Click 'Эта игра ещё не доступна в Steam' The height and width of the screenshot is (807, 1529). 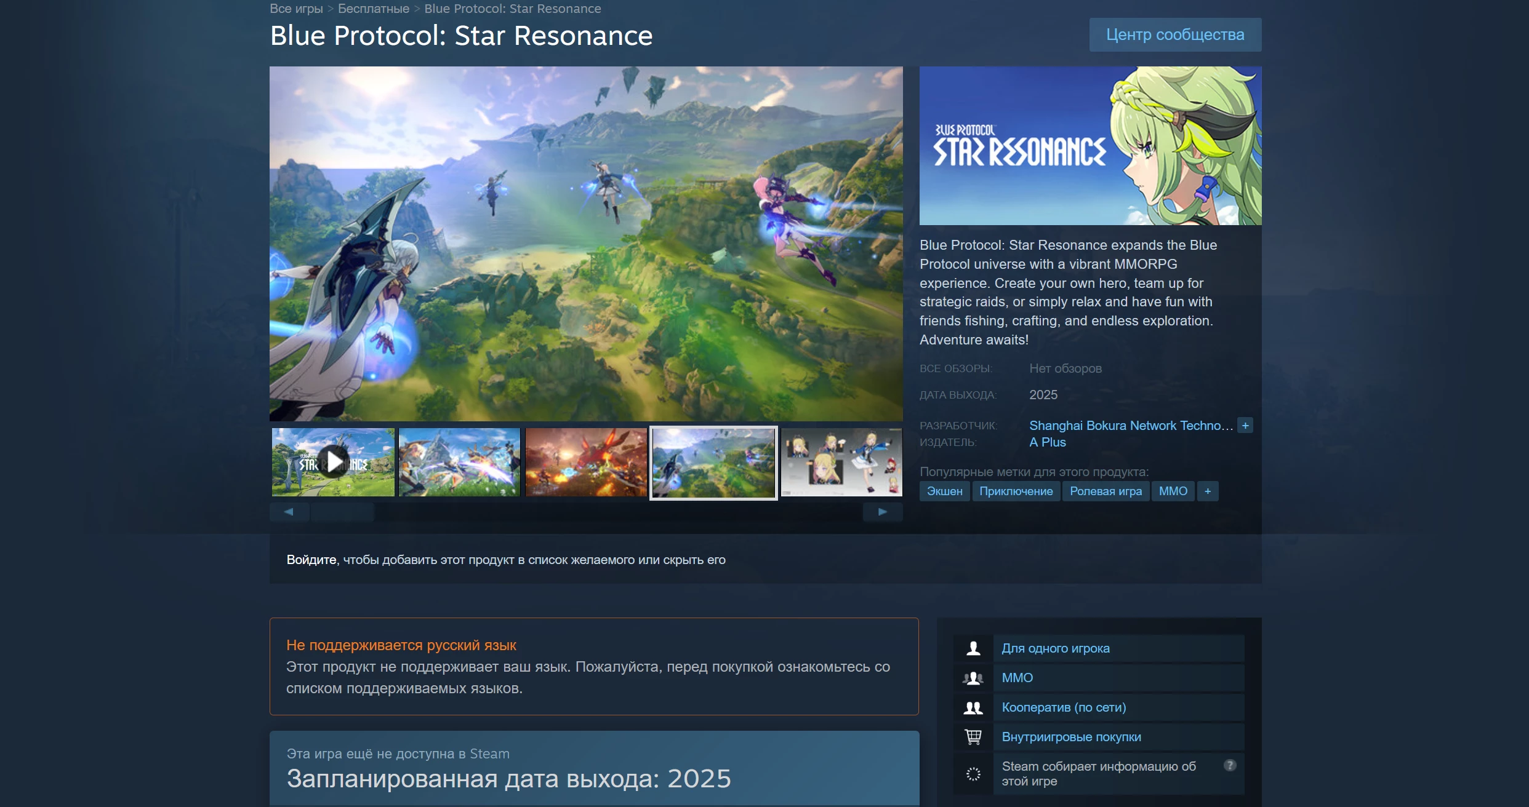tap(398, 753)
